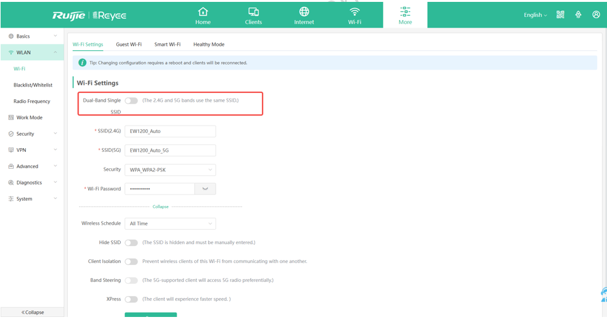The height and width of the screenshot is (327, 607).
Task: Click the SSID(2.4G) input field
Action: (170, 131)
